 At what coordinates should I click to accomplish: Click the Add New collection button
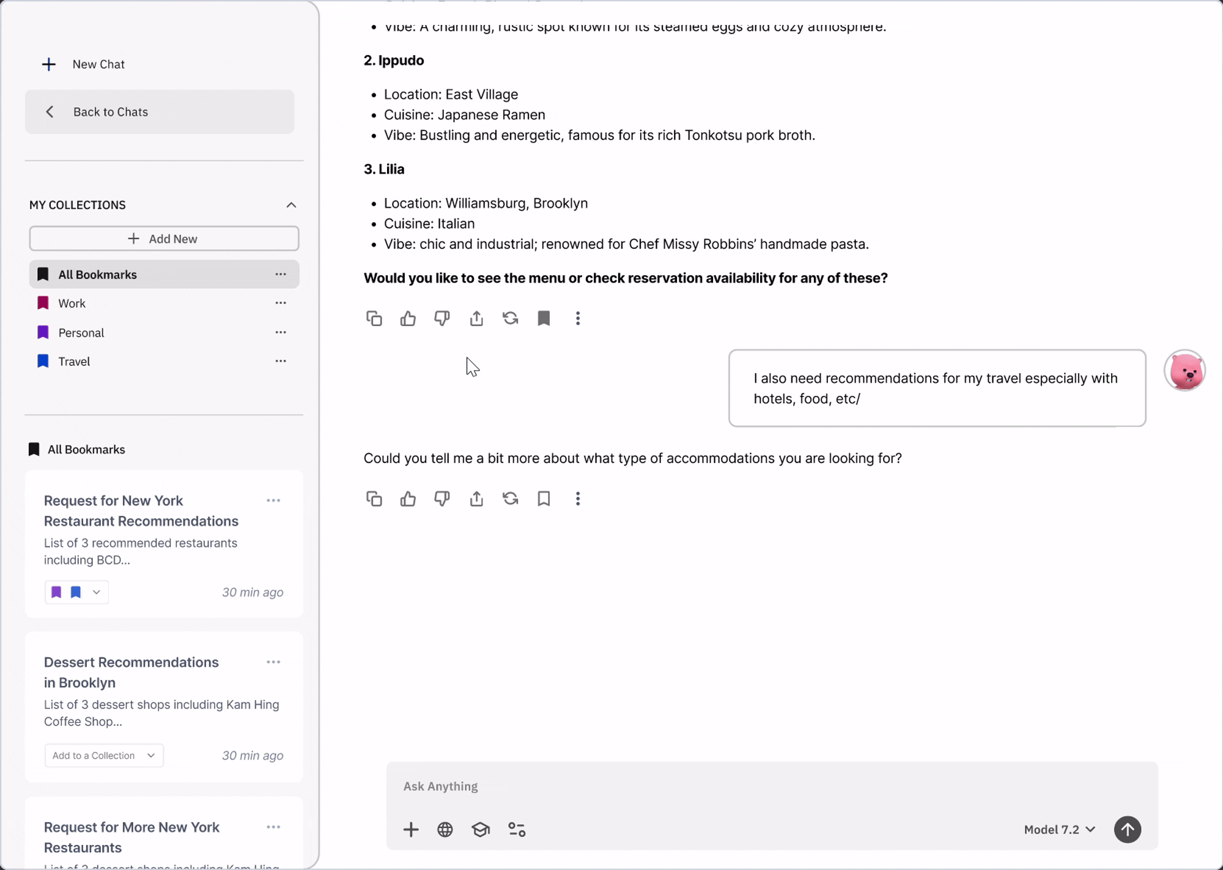[x=164, y=239]
